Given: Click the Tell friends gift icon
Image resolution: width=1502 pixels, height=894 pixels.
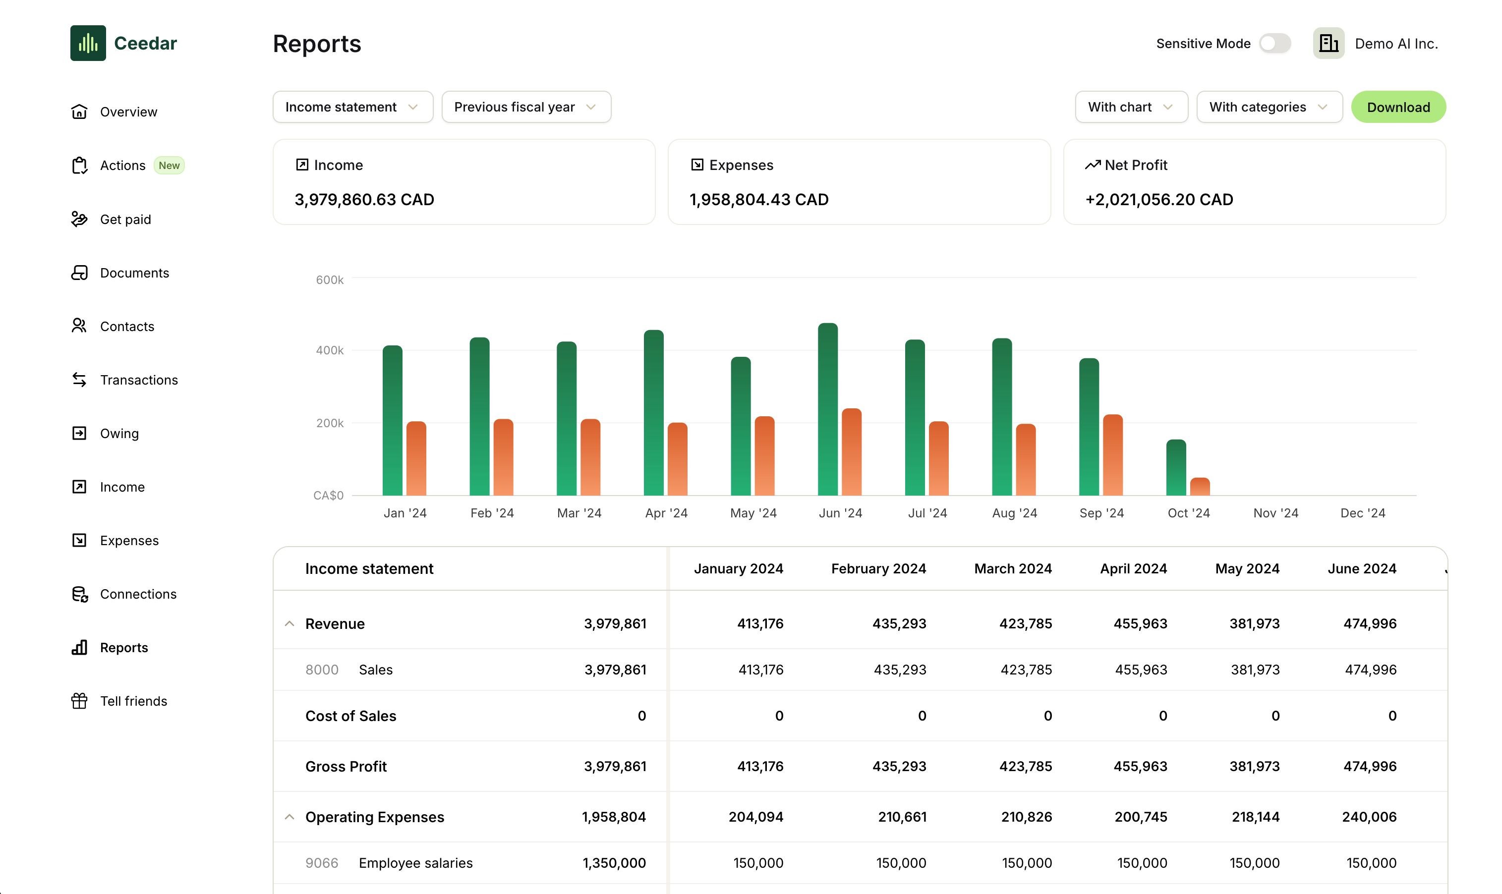Looking at the screenshot, I should click(x=79, y=701).
